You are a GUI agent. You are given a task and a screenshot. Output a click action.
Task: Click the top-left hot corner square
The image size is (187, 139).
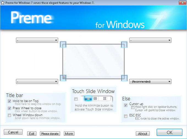click(63, 44)
